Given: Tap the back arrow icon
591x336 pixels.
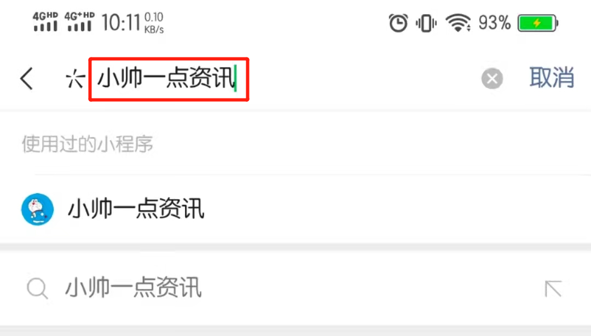Looking at the screenshot, I should 26,79.
